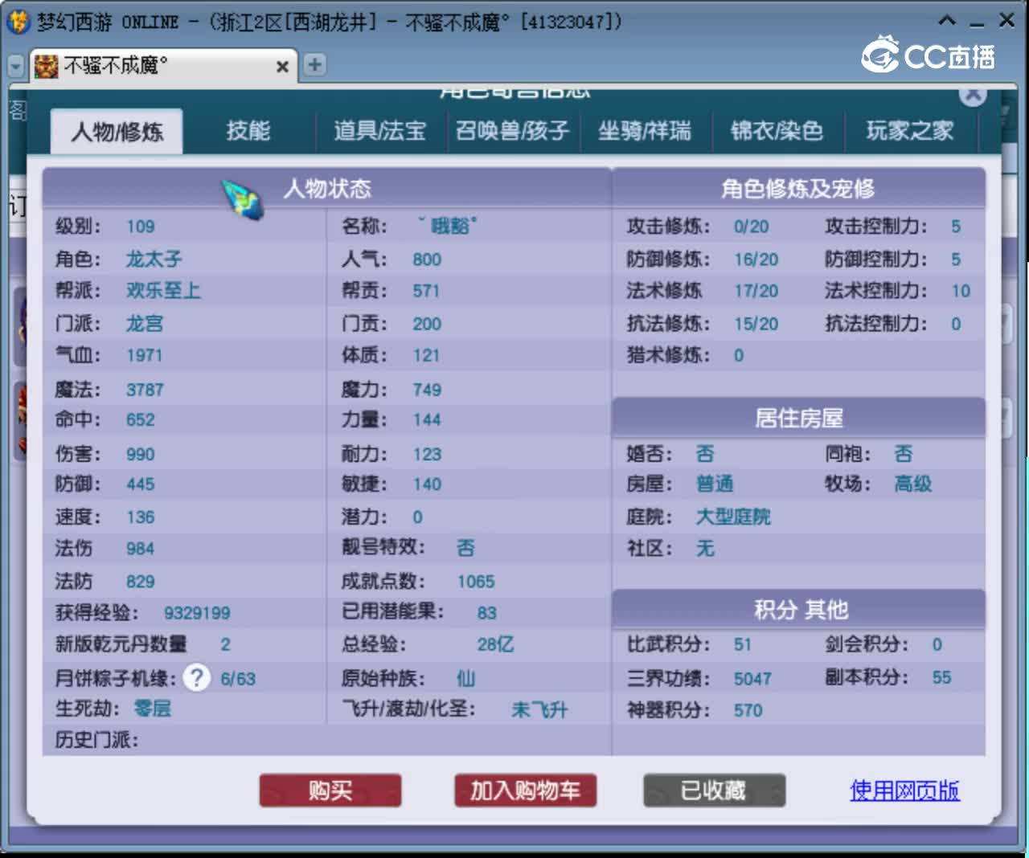Click the 已收藏 button
The width and height of the screenshot is (1029, 858).
(714, 791)
